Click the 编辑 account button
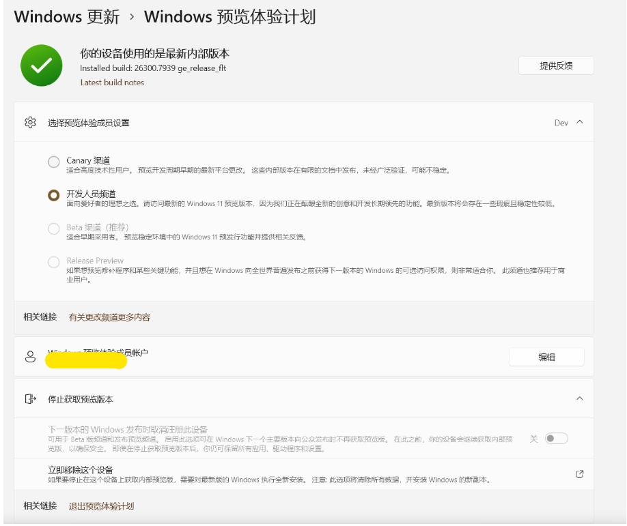Viewport: 627px width, 526px height. pyautogui.click(x=546, y=357)
